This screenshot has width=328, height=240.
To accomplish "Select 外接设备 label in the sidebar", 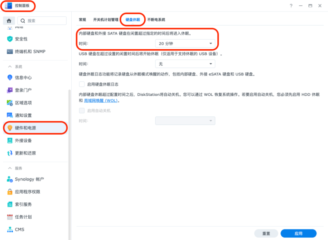I will tap(23, 140).
